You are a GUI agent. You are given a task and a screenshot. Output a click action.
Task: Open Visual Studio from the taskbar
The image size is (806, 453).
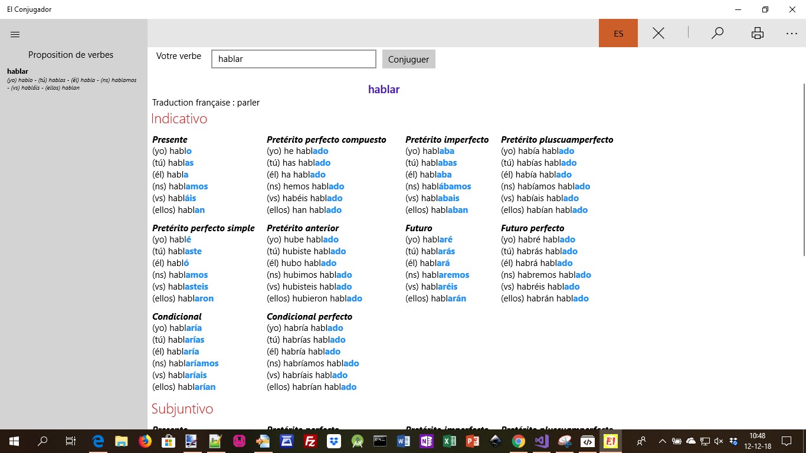pos(542,441)
